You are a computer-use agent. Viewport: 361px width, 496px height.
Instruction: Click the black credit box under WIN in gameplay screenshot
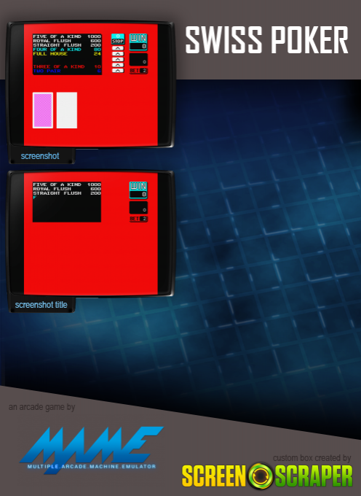pyautogui.click(x=138, y=60)
